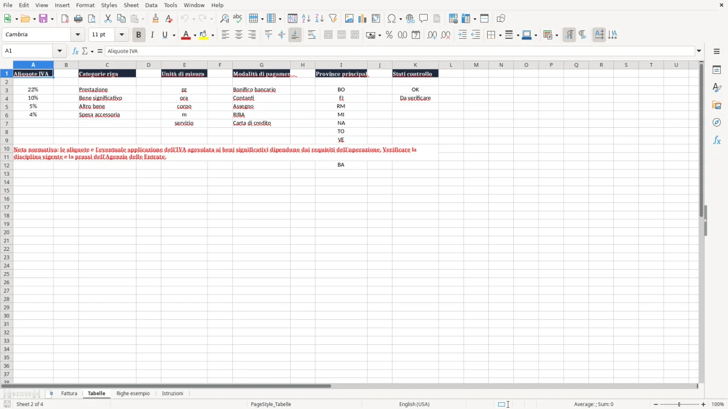The height and width of the screenshot is (409, 728).
Task: Apply the yellow background color swatch
Action: [x=204, y=35]
